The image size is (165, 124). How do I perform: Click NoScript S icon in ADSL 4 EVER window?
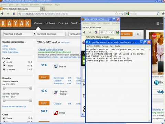pyautogui.click(x=96, y=32)
